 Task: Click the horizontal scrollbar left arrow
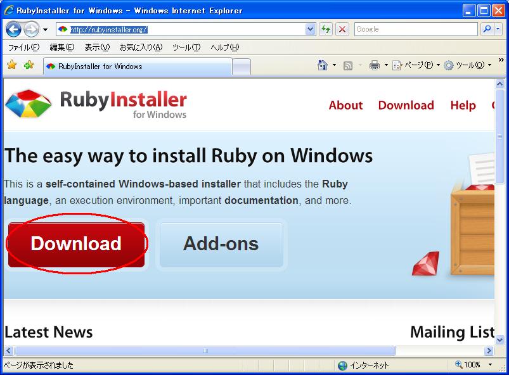(9, 351)
